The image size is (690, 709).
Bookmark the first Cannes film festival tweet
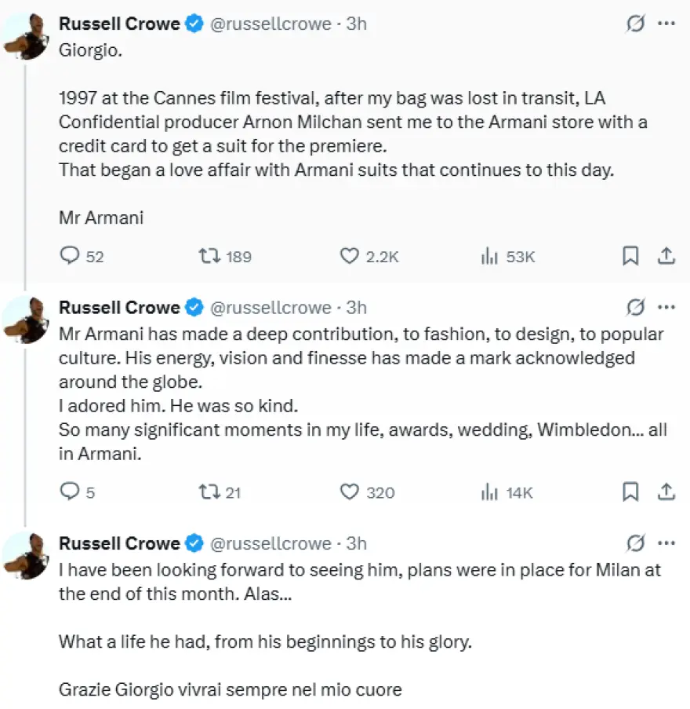[x=630, y=256]
